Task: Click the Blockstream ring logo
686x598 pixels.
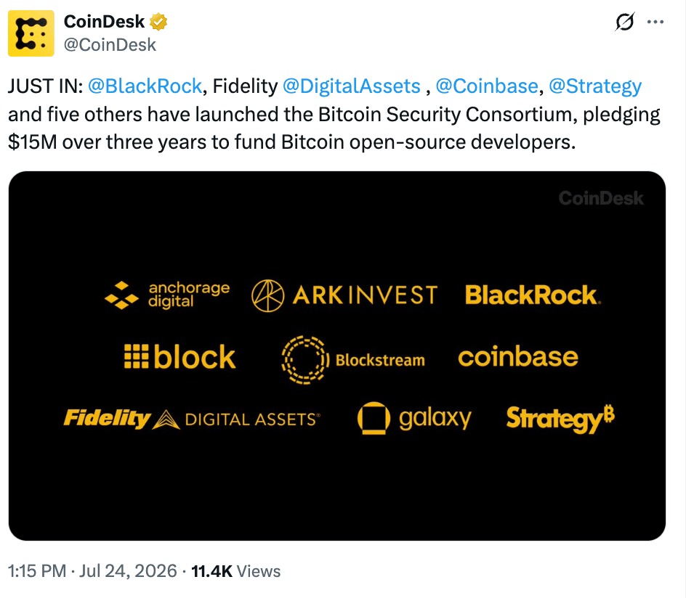Action: point(305,360)
